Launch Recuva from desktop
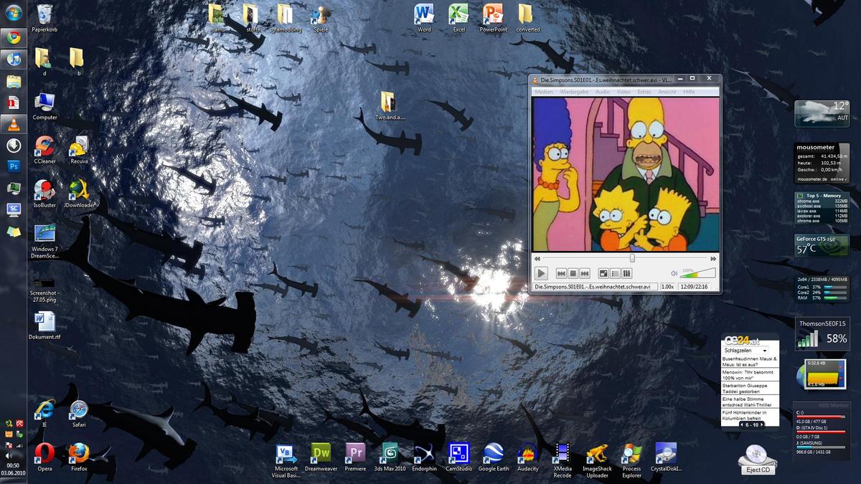The height and width of the screenshot is (484, 861). (79, 149)
